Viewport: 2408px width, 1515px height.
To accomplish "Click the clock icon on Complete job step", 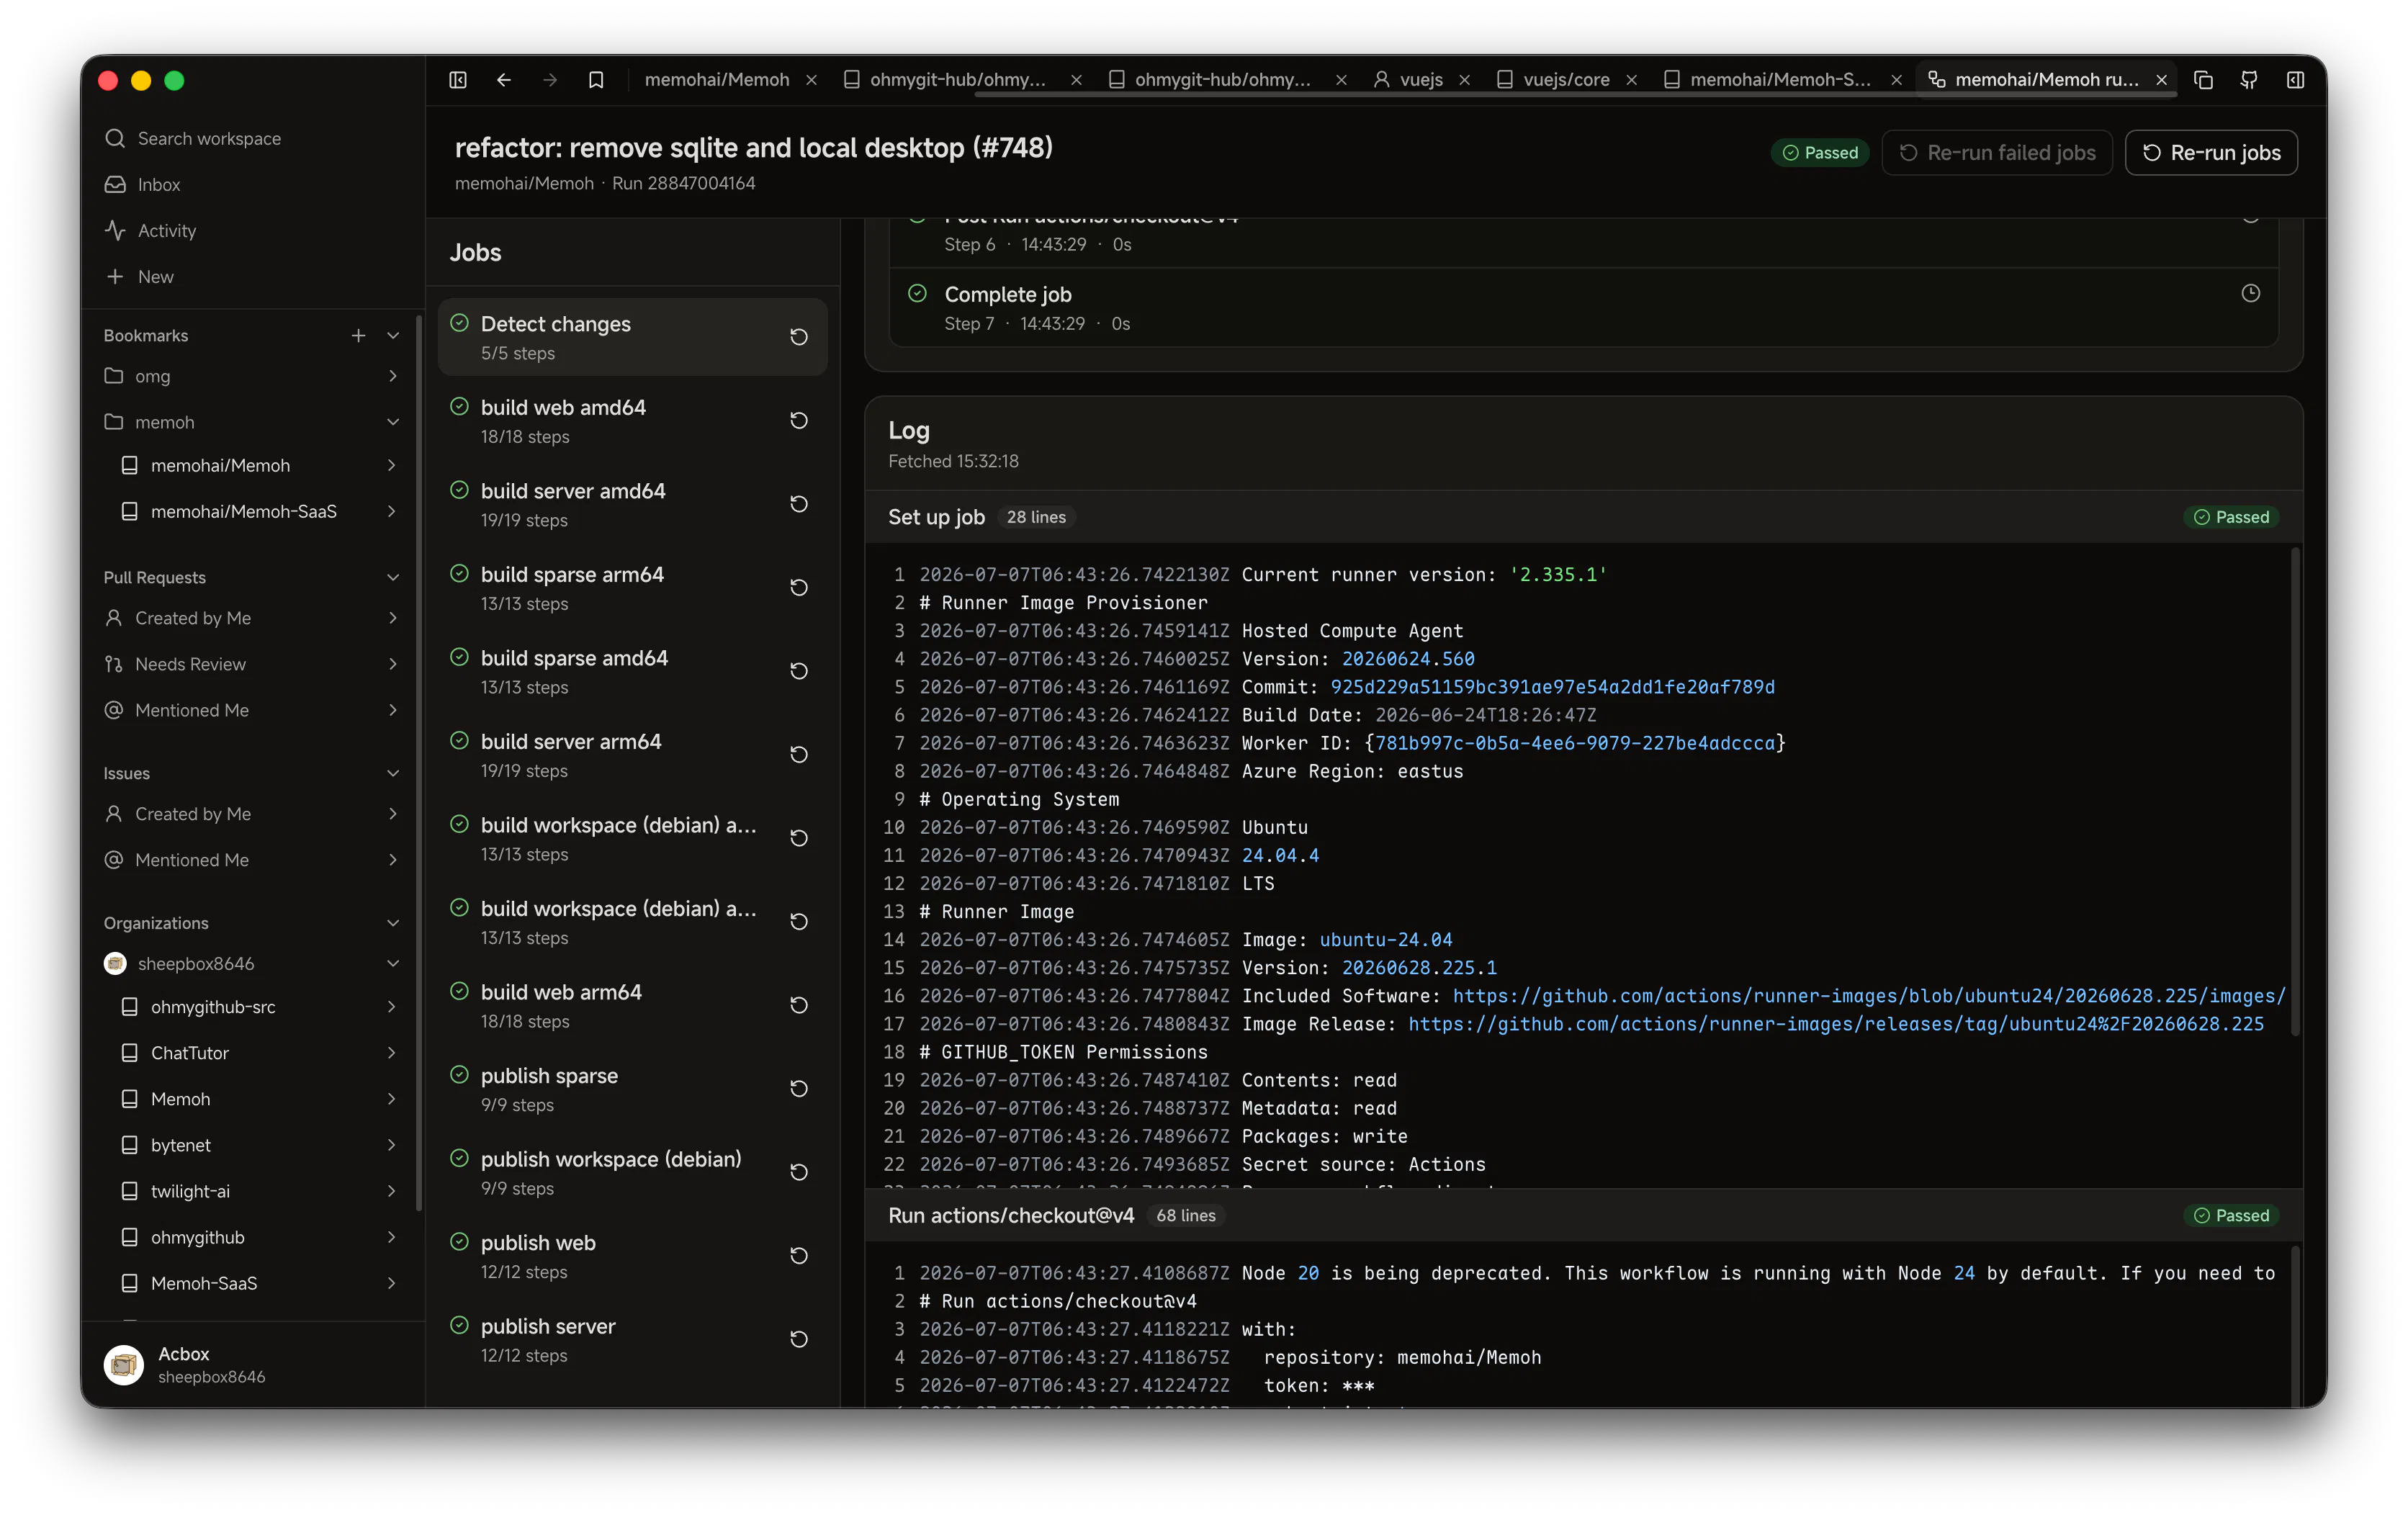I will (2250, 294).
